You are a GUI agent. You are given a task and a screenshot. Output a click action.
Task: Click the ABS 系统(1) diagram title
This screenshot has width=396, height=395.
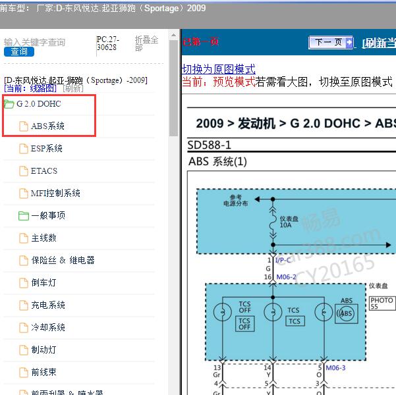(217, 161)
